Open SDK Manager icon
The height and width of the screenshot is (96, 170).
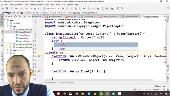107,9
